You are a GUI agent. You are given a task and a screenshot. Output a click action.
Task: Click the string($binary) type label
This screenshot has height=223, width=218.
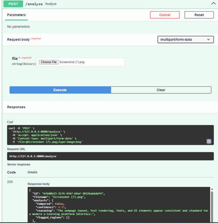click(24, 64)
